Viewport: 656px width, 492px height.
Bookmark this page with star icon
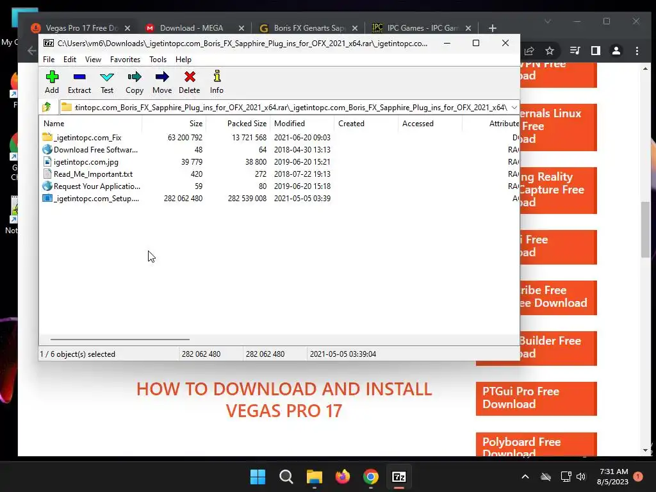coord(549,51)
